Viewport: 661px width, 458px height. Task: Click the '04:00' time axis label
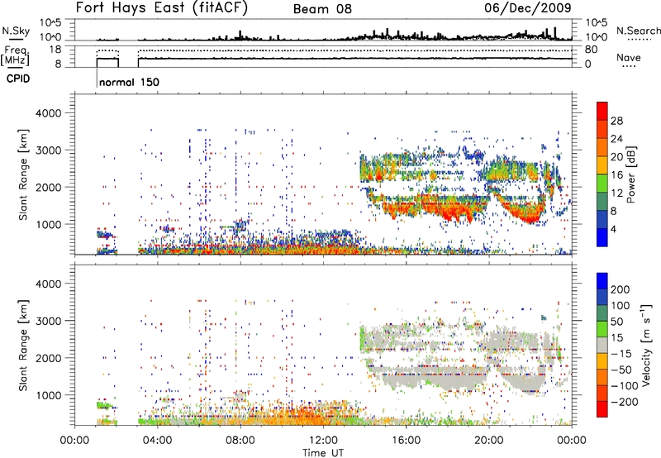[x=157, y=441]
